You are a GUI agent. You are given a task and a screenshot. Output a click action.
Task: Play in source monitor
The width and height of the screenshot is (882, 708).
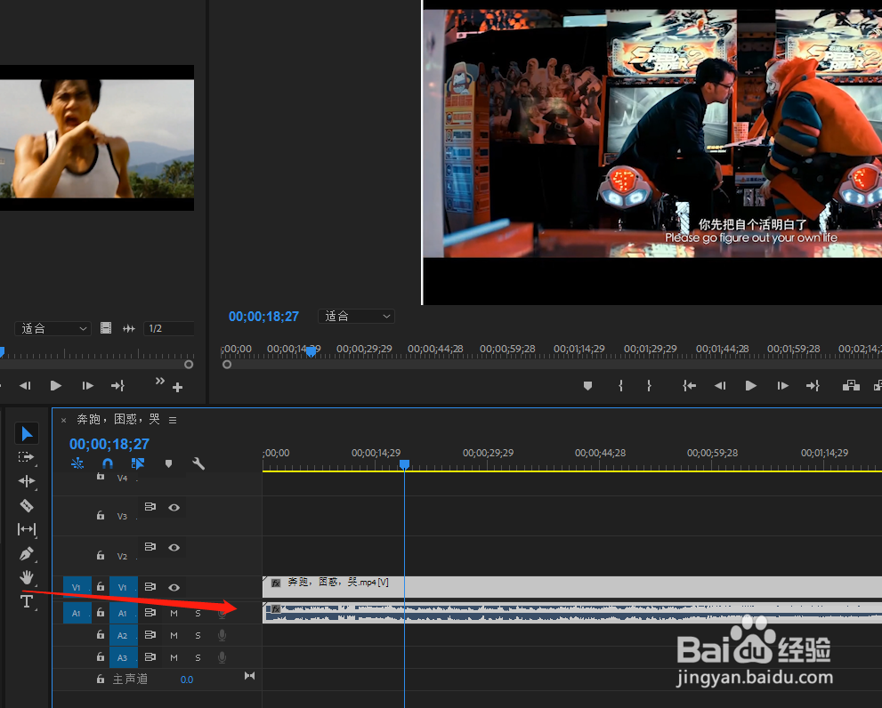pyautogui.click(x=55, y=386)
